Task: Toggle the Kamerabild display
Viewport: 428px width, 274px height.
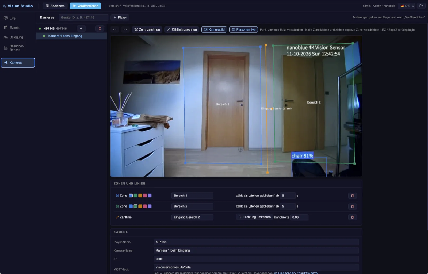Action: coord(214,29)
